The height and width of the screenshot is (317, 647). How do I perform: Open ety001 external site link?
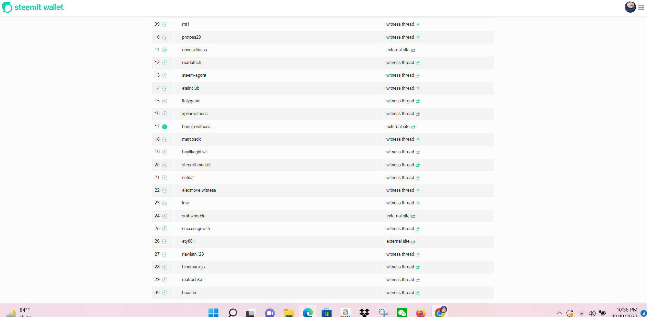(401, 241)
